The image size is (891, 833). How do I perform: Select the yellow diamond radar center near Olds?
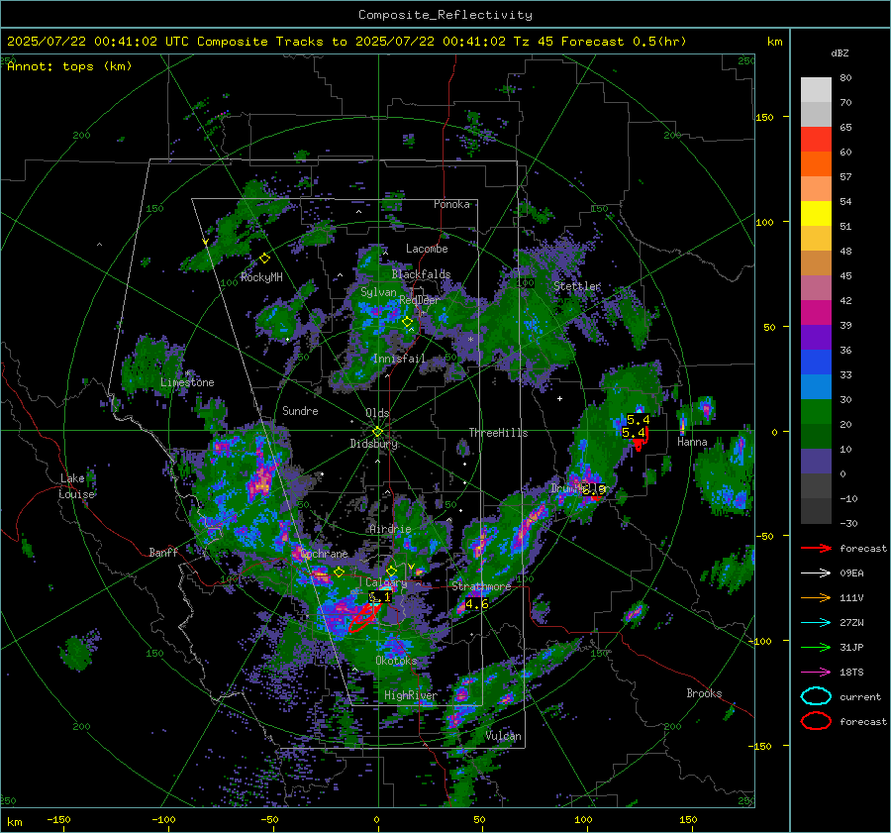(377, 432)
